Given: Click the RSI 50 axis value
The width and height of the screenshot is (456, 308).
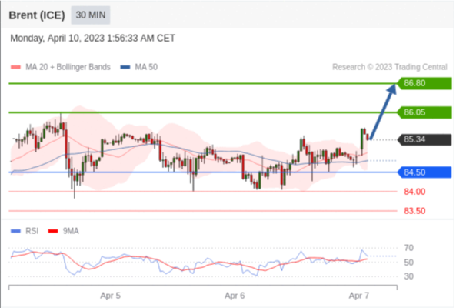Looking at the screenshot, I should click(408, 263).
